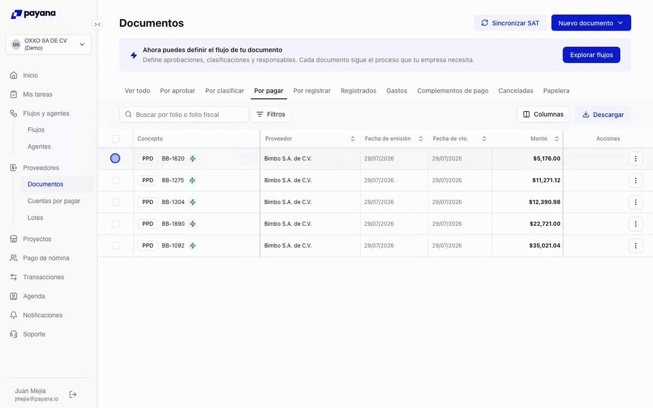Viewport: 653px width, 408px height.
Task: Click the Agenda contact icon
Action: [14, 296]
